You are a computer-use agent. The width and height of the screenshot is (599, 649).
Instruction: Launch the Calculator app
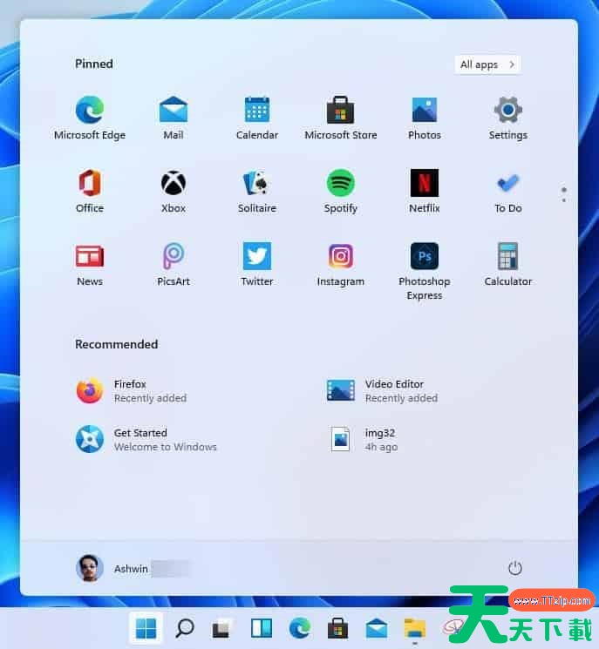[x=507, y=265]
